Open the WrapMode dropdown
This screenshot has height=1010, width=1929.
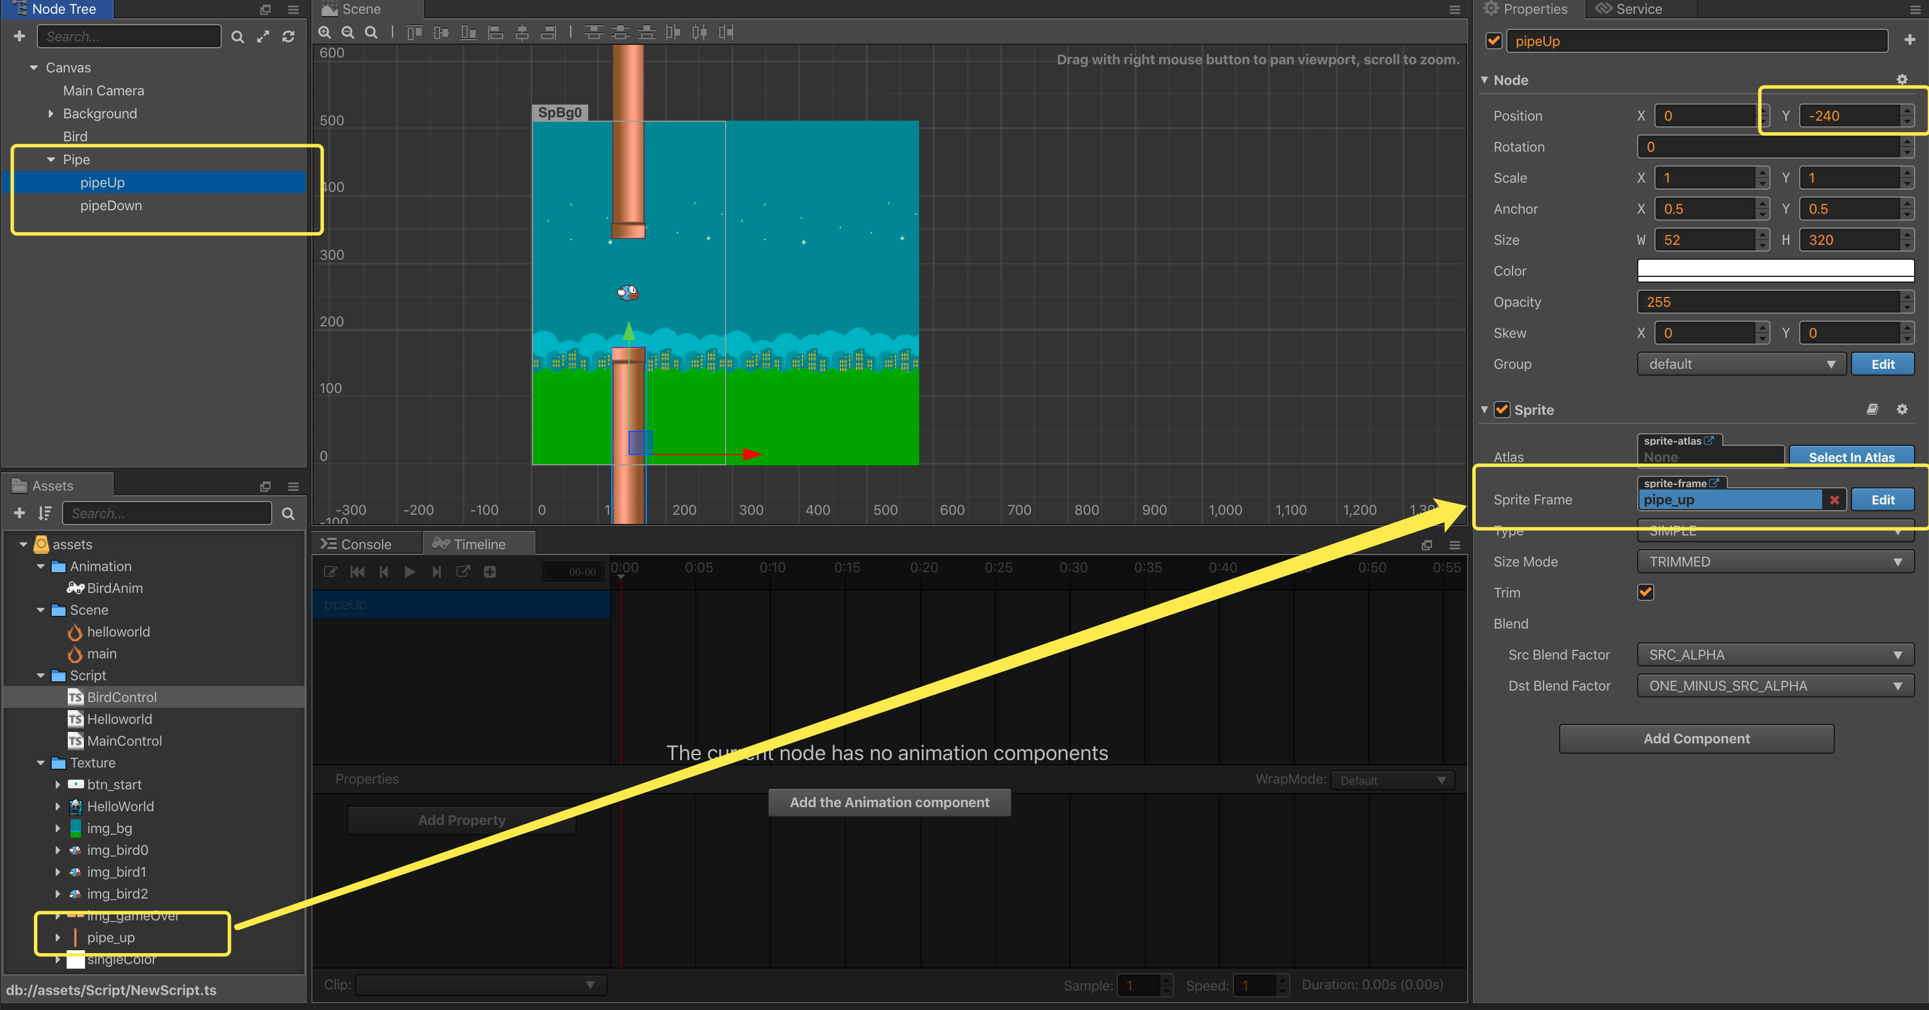[x=1392, y=780]
